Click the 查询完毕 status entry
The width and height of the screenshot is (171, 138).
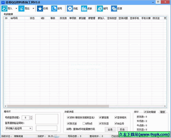pos(96,136)
